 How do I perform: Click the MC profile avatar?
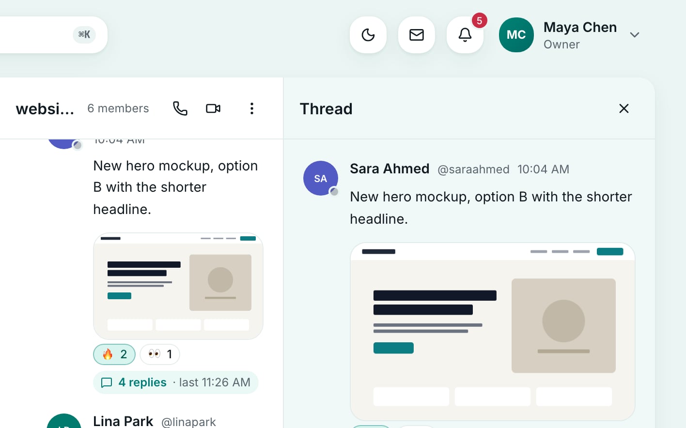click(x=516, y=35)
